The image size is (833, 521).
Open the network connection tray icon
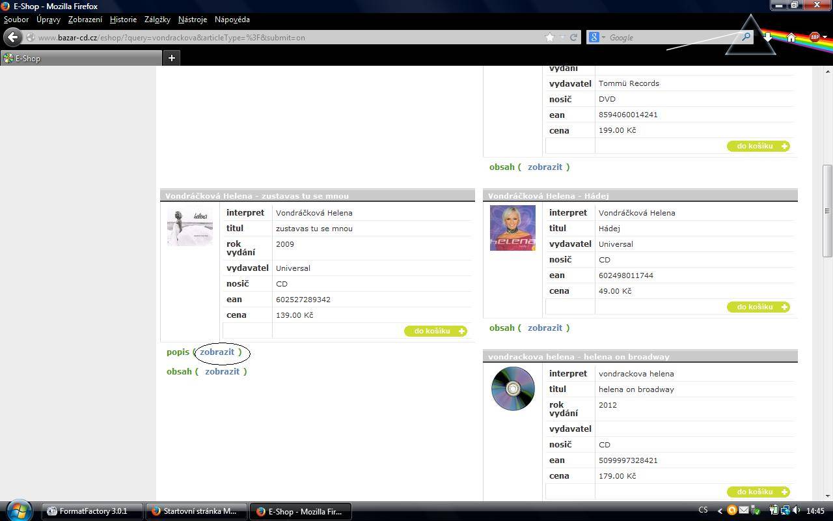[785, 511]
